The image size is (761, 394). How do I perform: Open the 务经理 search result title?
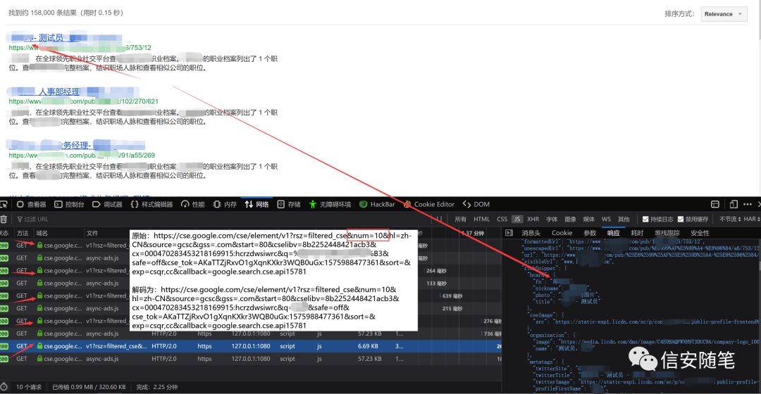(x=76, y=146)
